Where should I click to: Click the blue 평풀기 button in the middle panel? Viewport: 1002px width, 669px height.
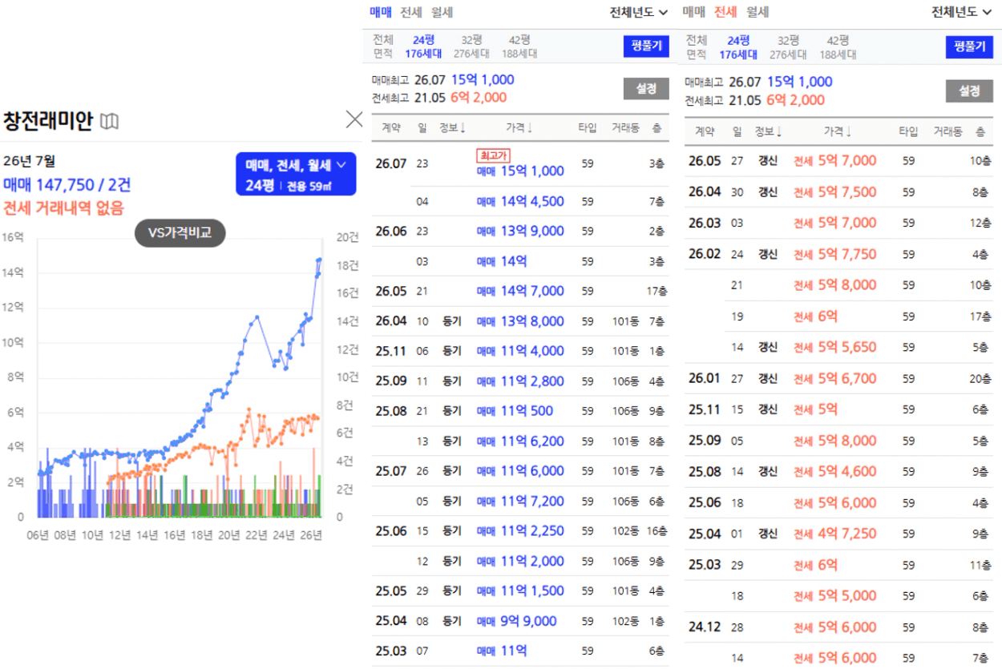[x=646, y=46]
